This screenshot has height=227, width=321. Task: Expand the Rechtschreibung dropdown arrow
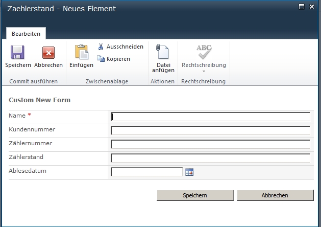tap(204, 72)
